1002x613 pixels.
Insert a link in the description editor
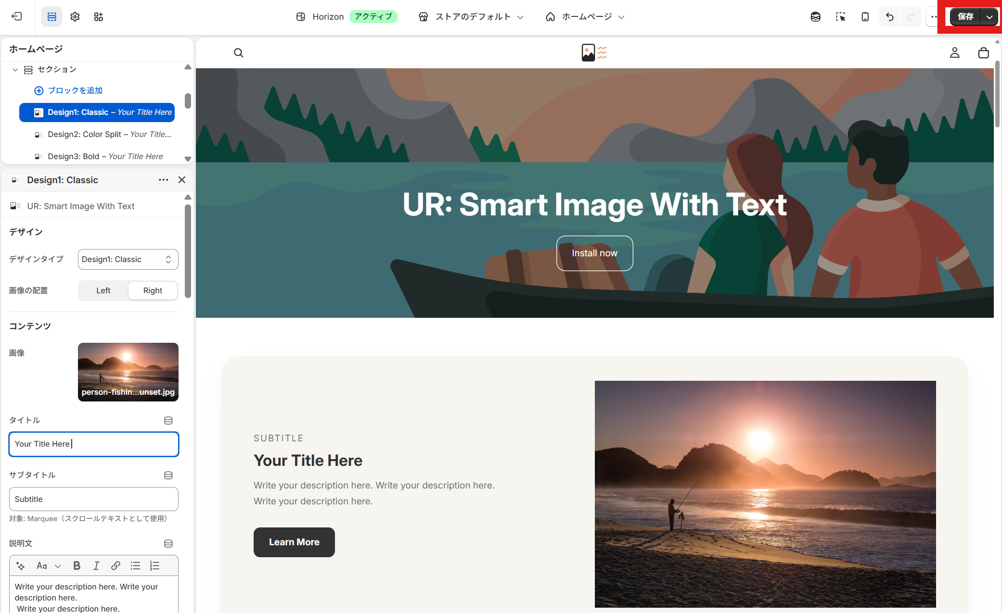(x=116, y=566)
